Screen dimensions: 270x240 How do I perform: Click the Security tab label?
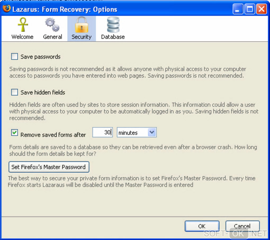82,37
